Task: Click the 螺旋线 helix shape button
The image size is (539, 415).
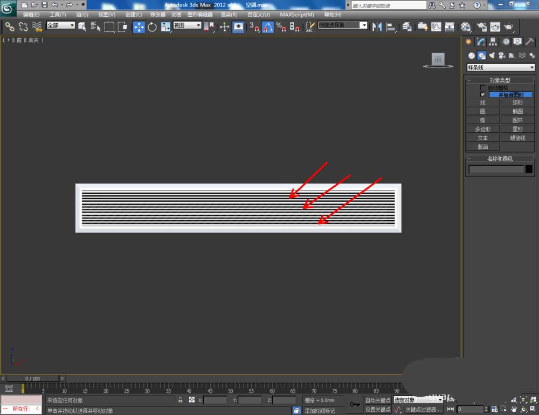Action: point(517,138)
